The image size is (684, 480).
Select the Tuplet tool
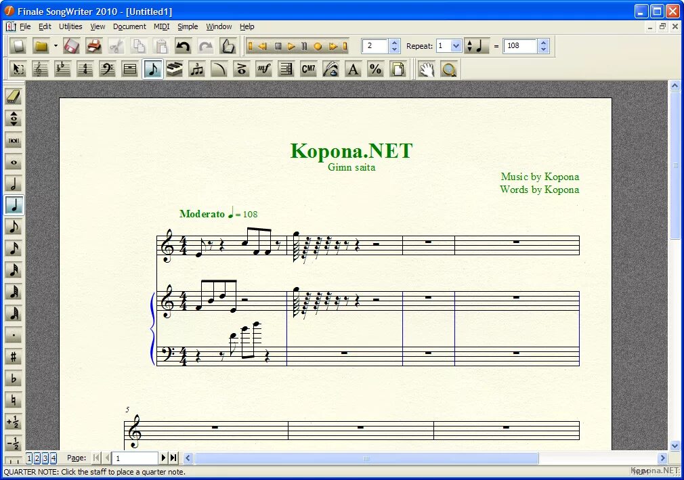(197, 69)
